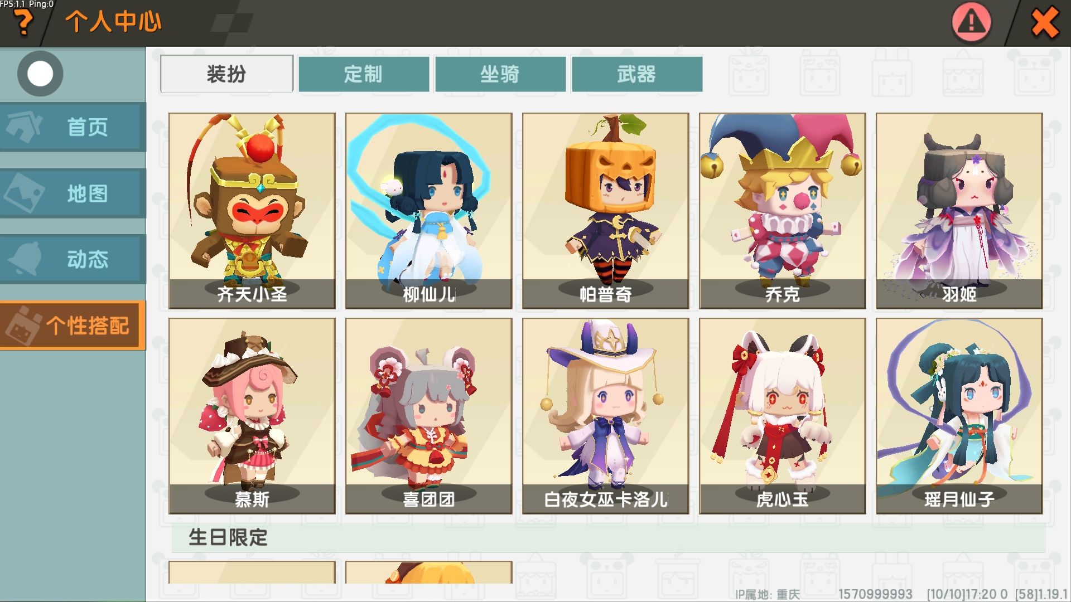Select the 白夜女巫卡洛儿 witch skin
The height and width of the screenshot is (602, 1071).
pyautogui.click(x=606, y=416)
